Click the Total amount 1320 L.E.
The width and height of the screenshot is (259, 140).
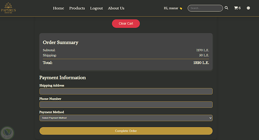[201, 63]
